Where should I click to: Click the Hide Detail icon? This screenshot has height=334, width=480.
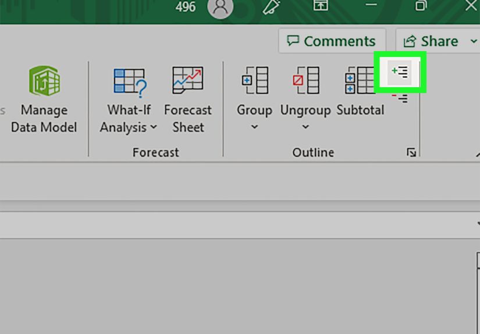pos(400,98)
